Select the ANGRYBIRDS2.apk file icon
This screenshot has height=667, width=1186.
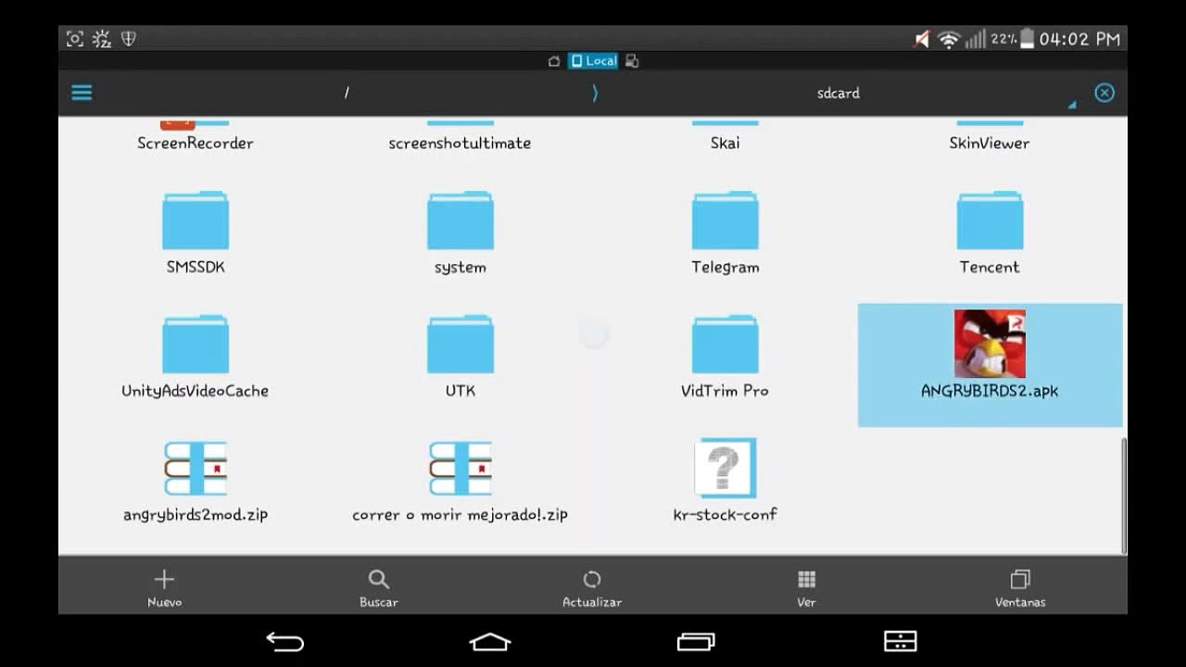tap(990, 344)
